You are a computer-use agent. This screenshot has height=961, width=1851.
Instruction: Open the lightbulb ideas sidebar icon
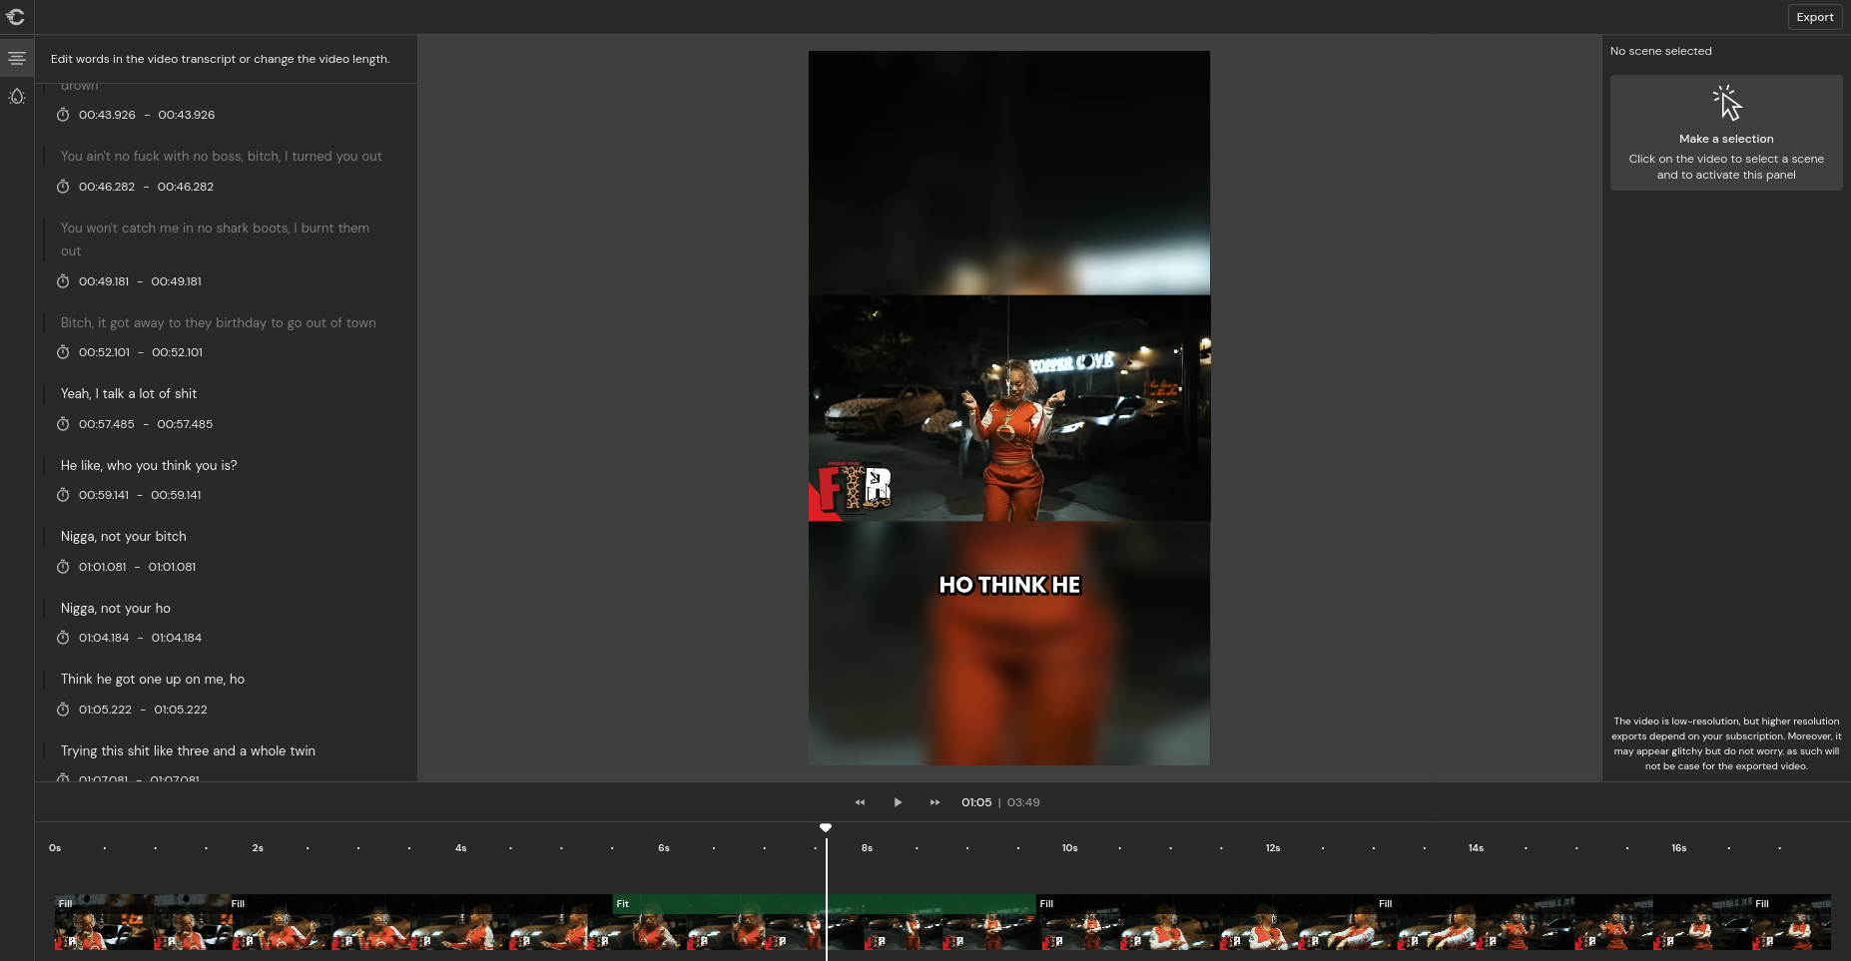tap(17, 97)
